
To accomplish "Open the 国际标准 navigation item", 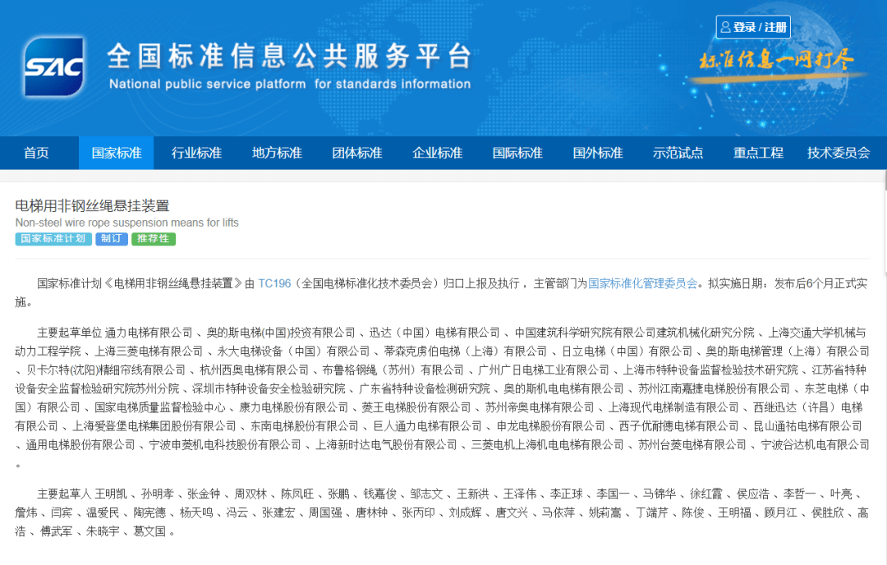I will [517, 153].
